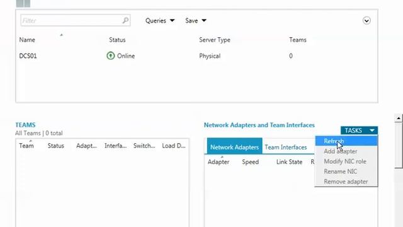Sort teams by Status column header

click(56, 146)
